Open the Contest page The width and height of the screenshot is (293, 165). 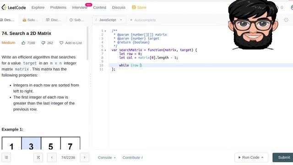point(100,7)
